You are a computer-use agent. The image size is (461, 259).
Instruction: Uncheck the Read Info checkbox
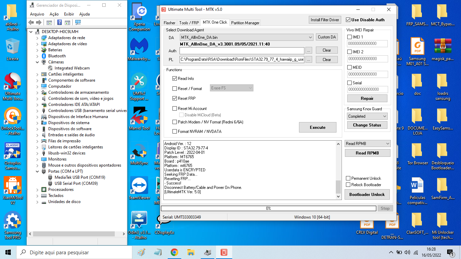[x=174, y=79]
